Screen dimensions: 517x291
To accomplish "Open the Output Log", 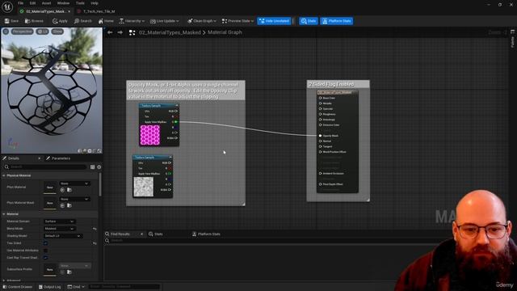I will [x=49, y=287].
